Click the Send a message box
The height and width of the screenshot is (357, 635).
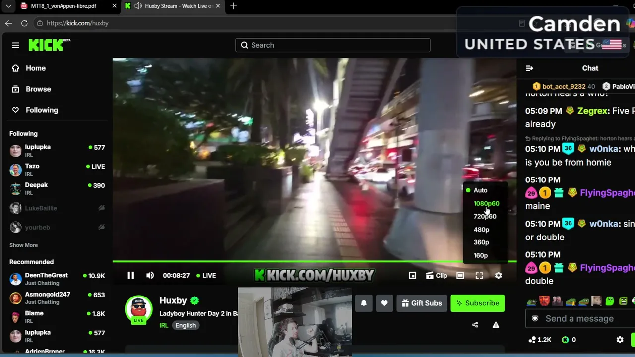pyautogui.click(x=580, y=319)
